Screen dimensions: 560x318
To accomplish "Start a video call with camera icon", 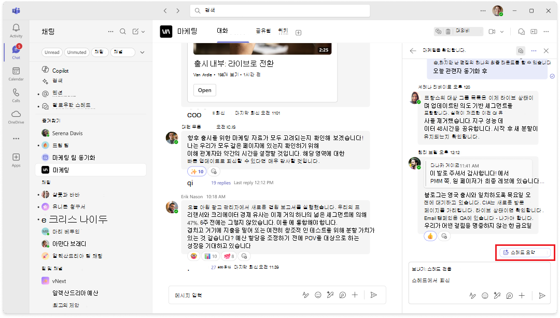I will point(492,32).
